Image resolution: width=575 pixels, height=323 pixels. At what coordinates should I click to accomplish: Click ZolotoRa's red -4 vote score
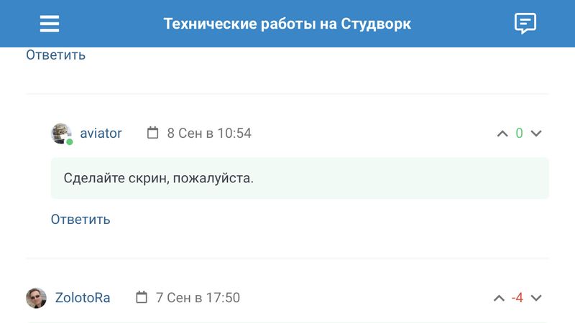[517, 298]
